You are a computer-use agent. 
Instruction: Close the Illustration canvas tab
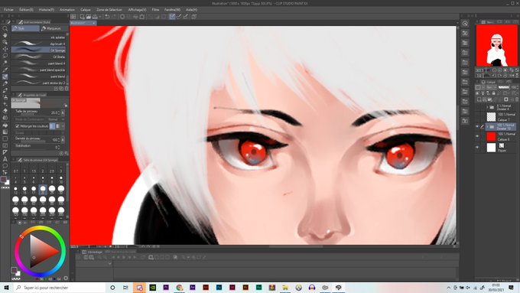click(x=94, y=23)
